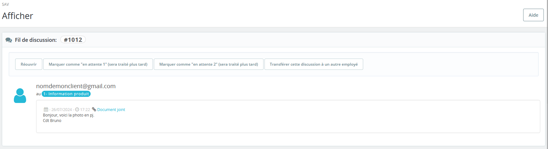This screenshot has height=149, width=548.
Task: Click the customer avatar icon
Action: (x=20, y=96)
